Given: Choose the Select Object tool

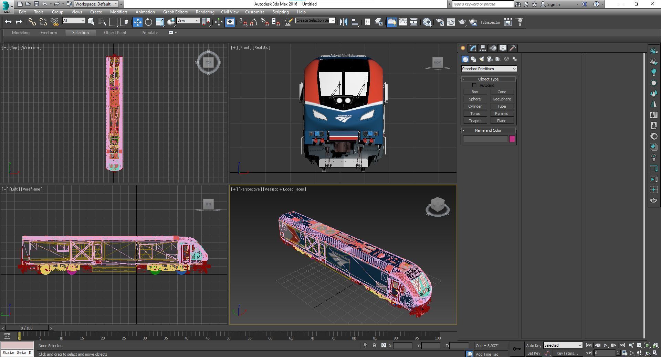Looking at the screenshot, I should pyautogui.click(x=91, y=22).
